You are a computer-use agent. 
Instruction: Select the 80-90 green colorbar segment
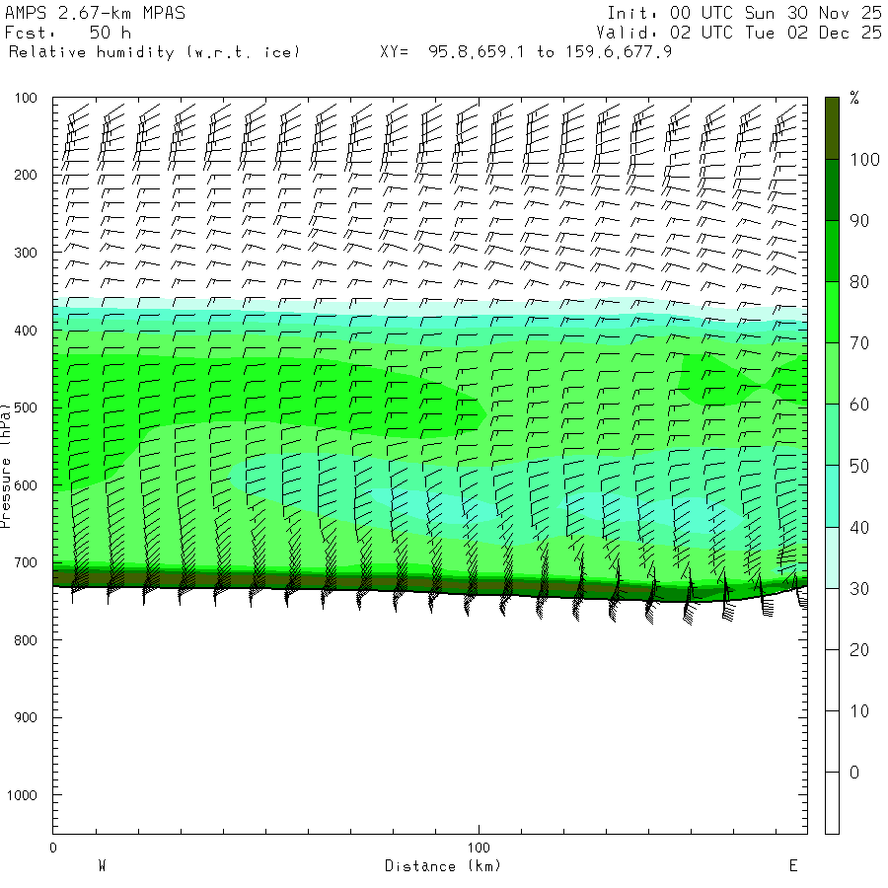click(x=832, y=251)
